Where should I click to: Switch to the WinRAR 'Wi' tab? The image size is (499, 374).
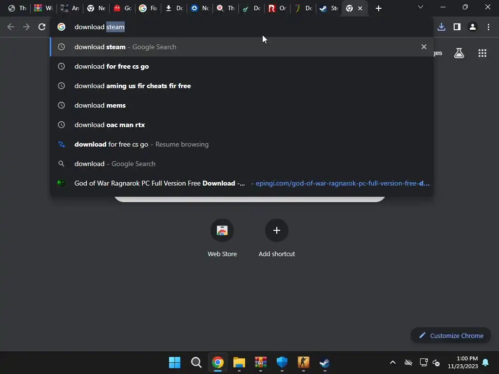pos(43,8)
